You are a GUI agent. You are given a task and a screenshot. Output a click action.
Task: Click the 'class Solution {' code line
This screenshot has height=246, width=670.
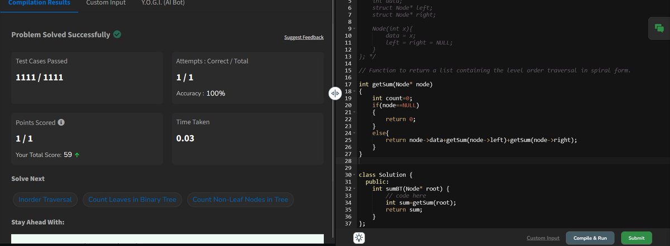[386, 175]
